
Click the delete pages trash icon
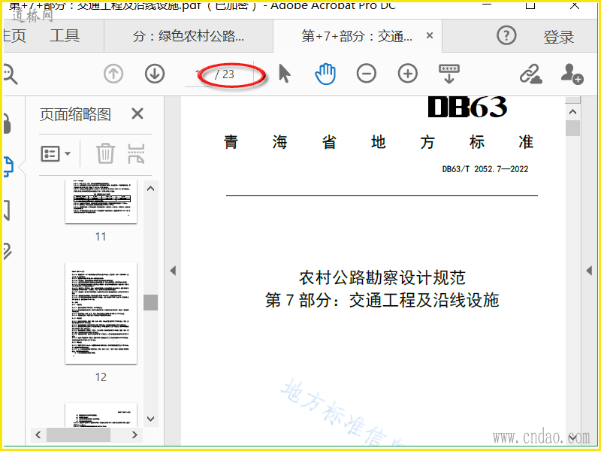point(105,153)
